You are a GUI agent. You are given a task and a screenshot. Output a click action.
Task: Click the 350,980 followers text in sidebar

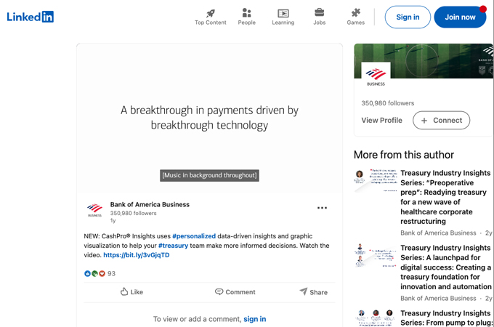(387, 103)
